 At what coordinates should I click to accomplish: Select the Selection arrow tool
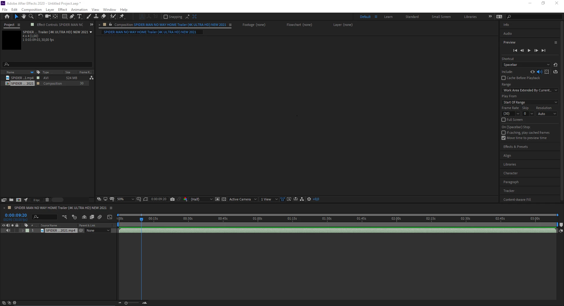point(16,16)
